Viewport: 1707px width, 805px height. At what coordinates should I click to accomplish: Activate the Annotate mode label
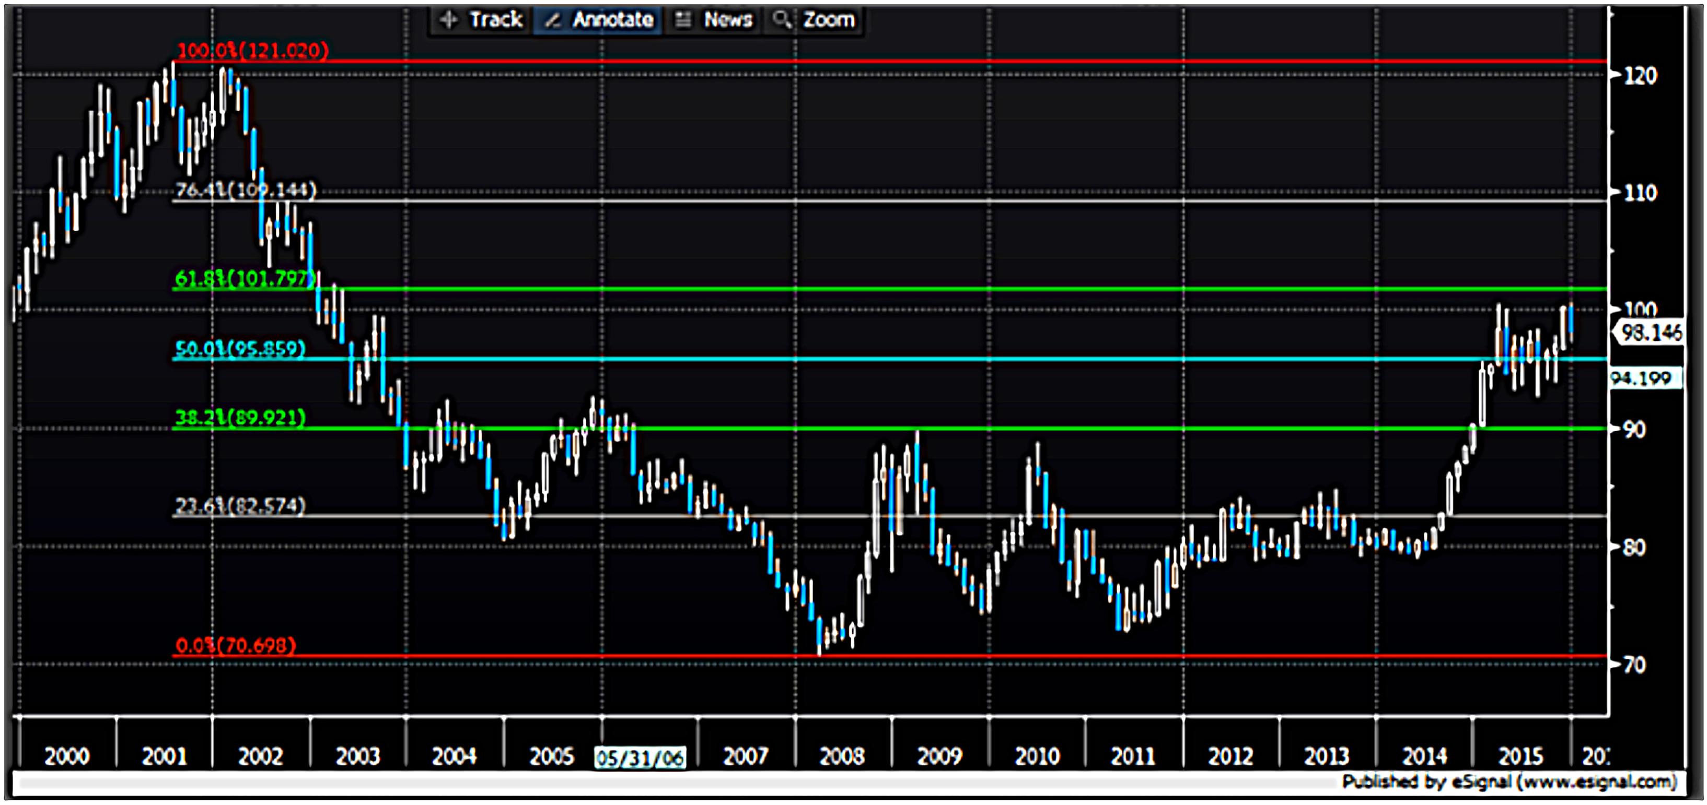coord(613,20)
